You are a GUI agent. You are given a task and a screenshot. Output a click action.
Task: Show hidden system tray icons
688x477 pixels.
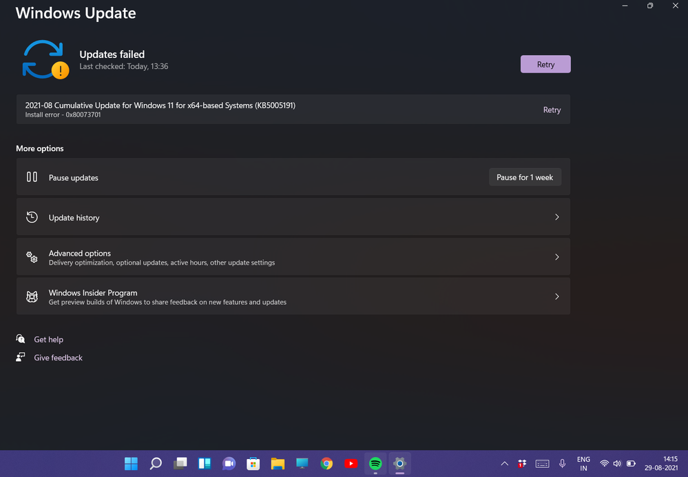point(504,463)
